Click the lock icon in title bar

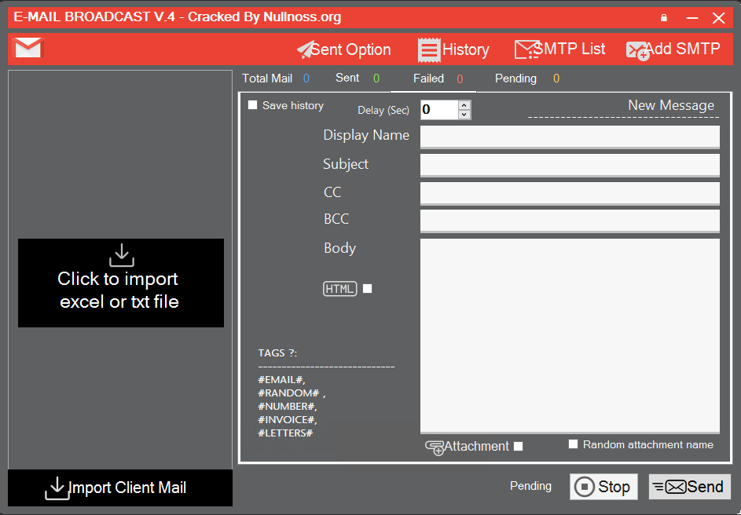click(664, 18)
